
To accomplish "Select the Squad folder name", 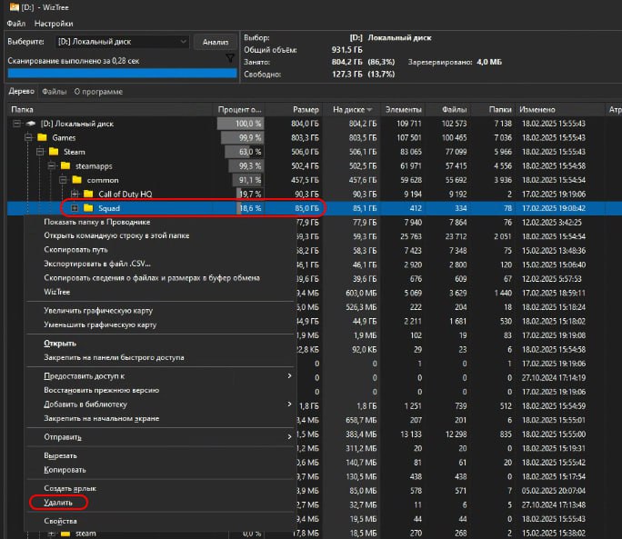I will tap(109, 208).
